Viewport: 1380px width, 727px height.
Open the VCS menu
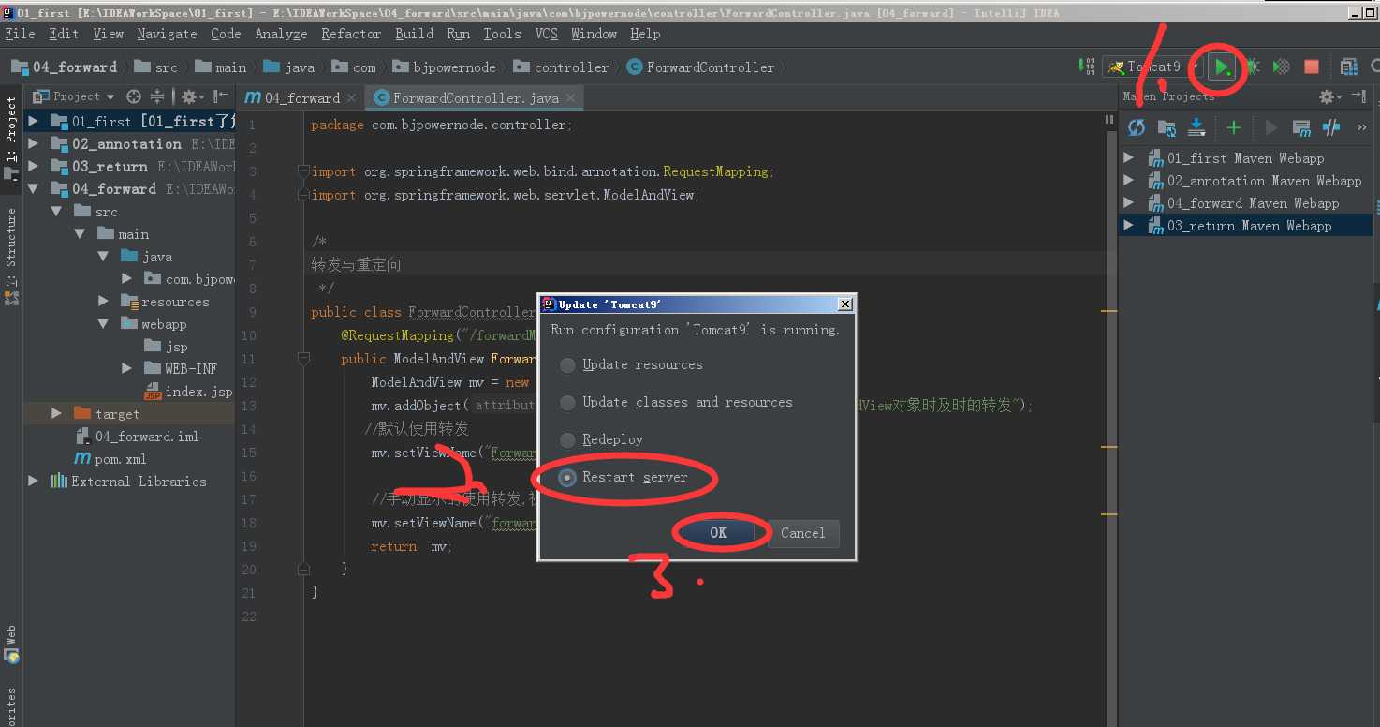click(546, 34)
